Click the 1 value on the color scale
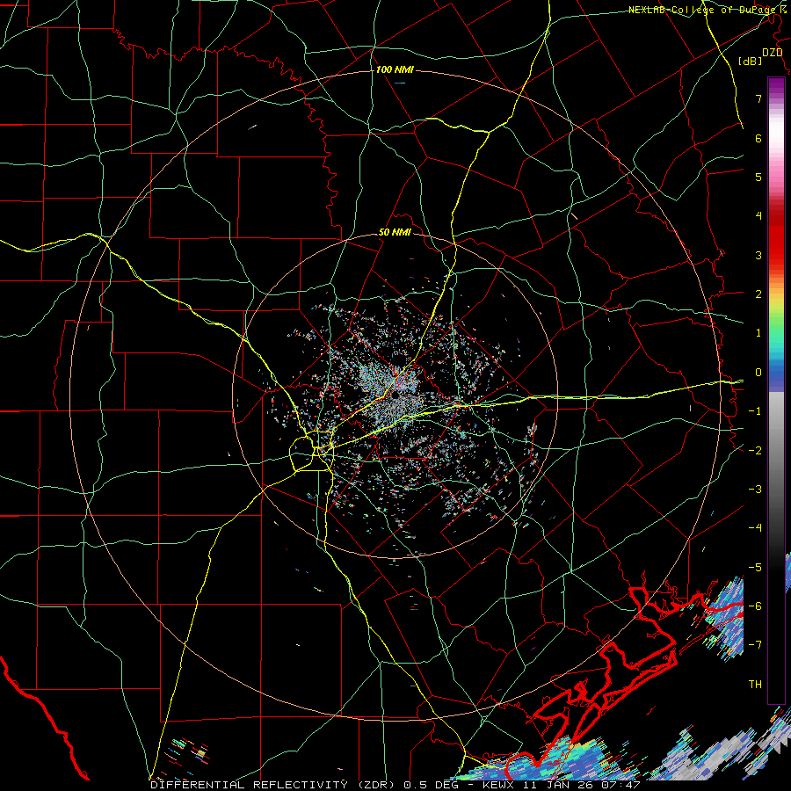Image resolution: width=791 pixels, height=791 pixels. point(758,333)
